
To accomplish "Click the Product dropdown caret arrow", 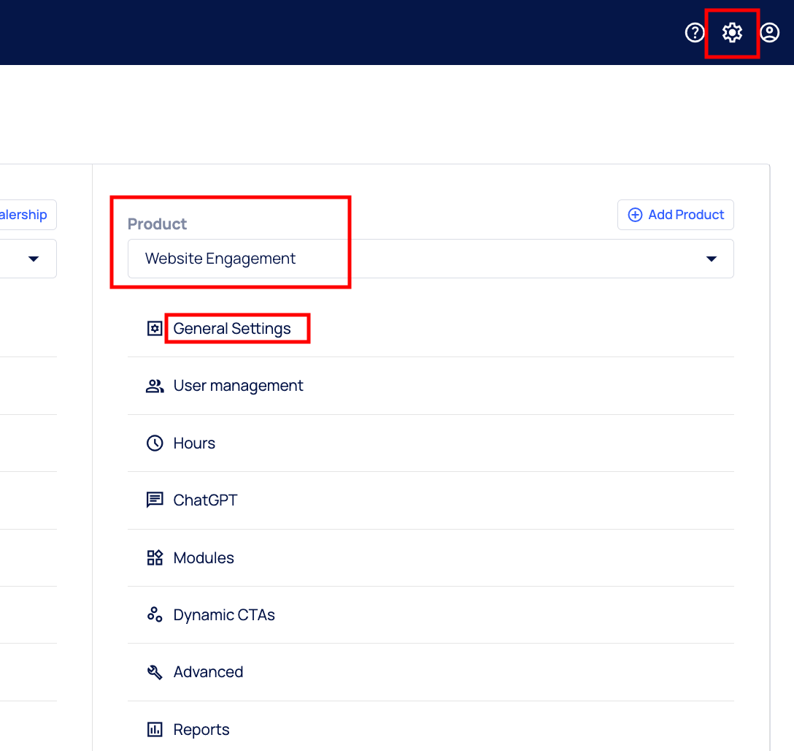I will 712,259.
